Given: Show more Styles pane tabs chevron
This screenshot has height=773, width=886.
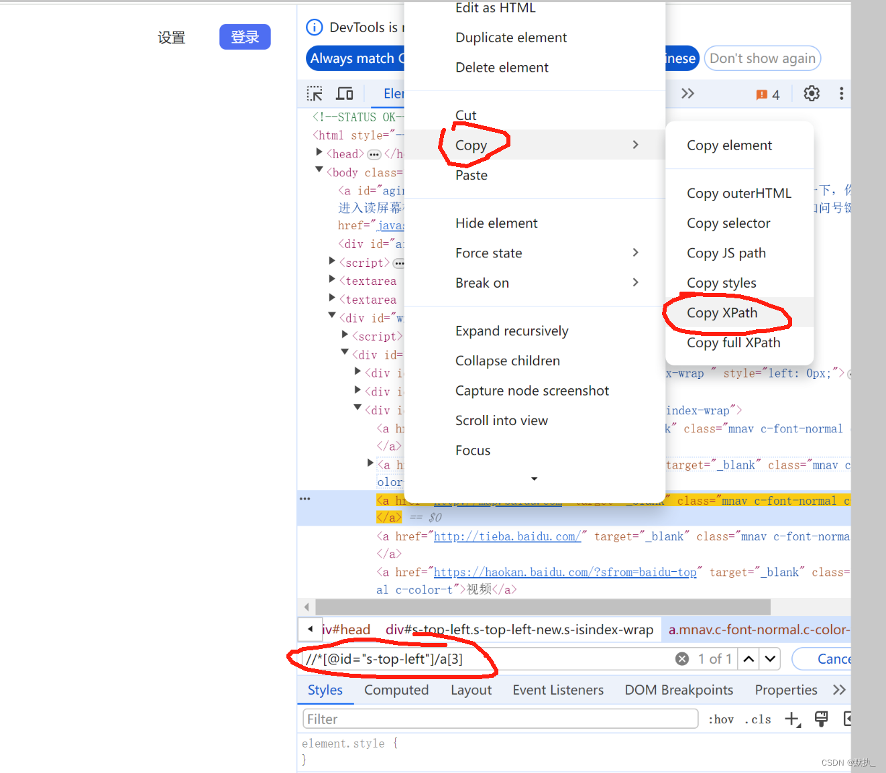Looking at the screenshot, I should (839, 690).
